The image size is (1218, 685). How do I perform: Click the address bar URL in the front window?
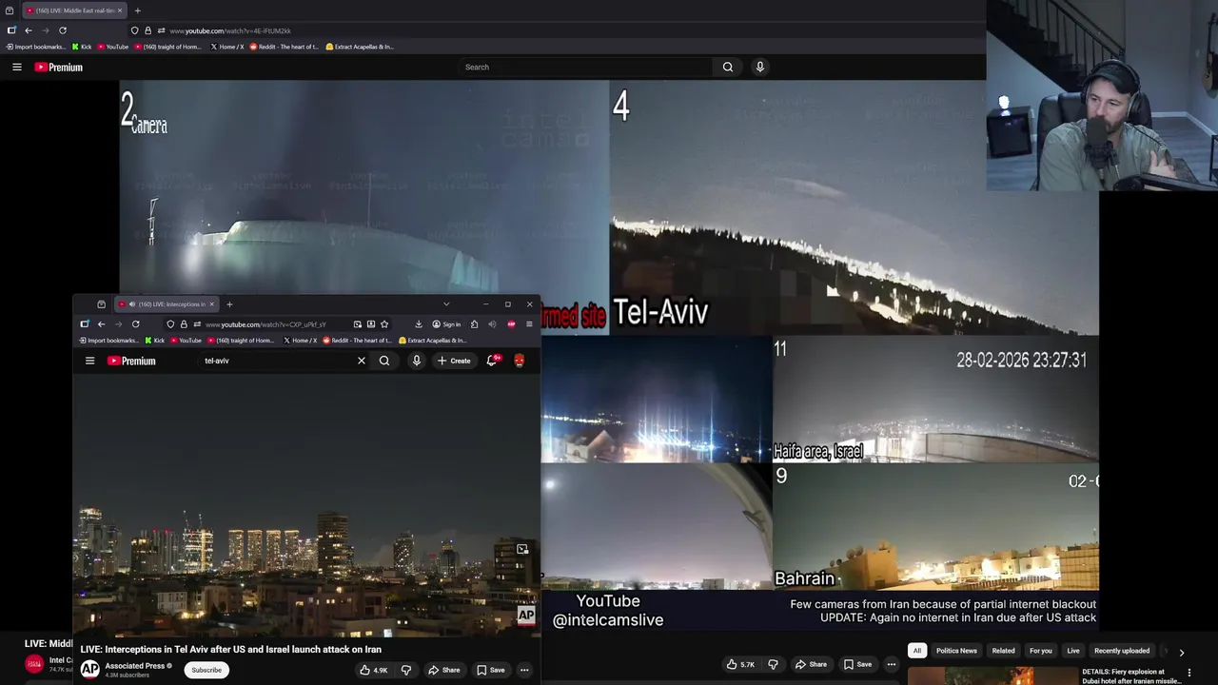(265, 324)
